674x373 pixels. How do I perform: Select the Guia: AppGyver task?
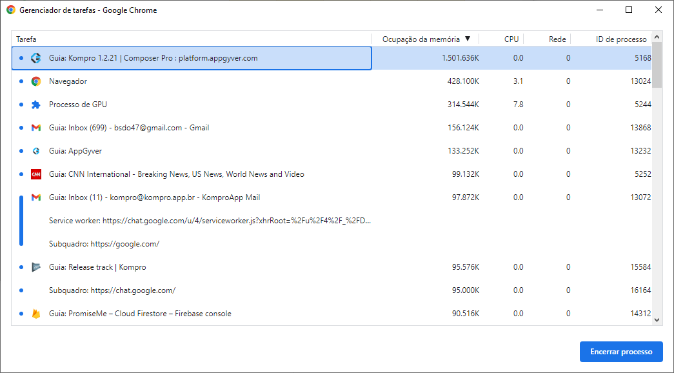[332, 151]
